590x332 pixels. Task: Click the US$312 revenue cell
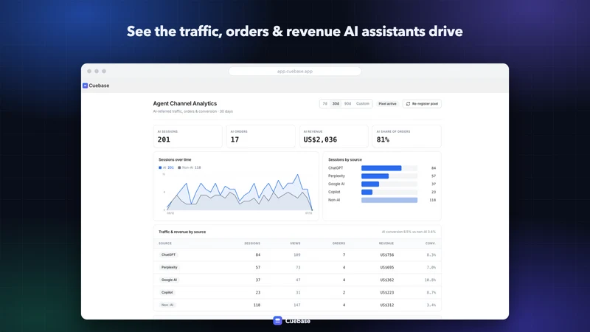(x=386, y=305)
